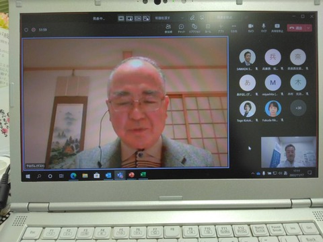This screenshot has width=323, height=242.
Task: Open PowerPoint from the taskbar
Action: click(132, 175)
